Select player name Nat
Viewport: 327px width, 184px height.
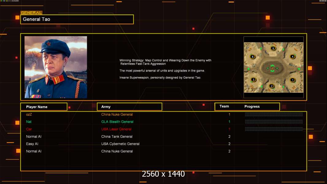click(29, 122)
